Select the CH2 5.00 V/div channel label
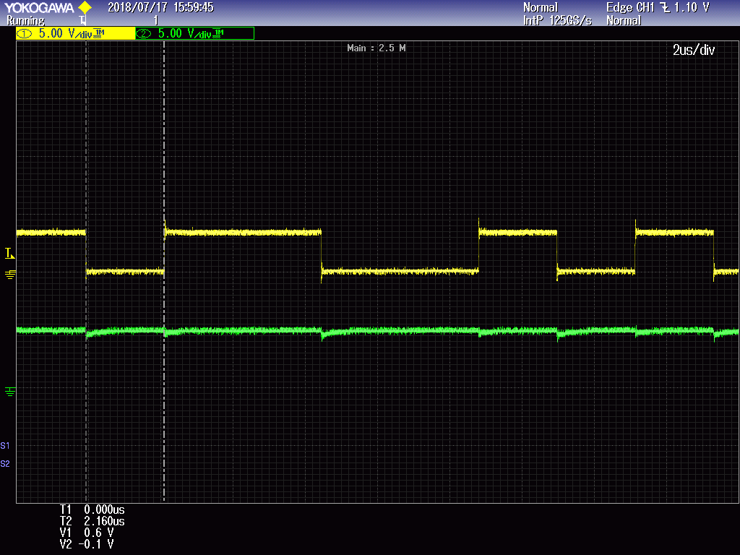Image resolution: width=740 pixels, height=555 pixels. (x=194, y=33)
